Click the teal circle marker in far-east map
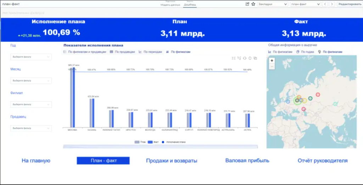Screen dimensions: 363x185 pyautogui.click(x=335, y=104)
